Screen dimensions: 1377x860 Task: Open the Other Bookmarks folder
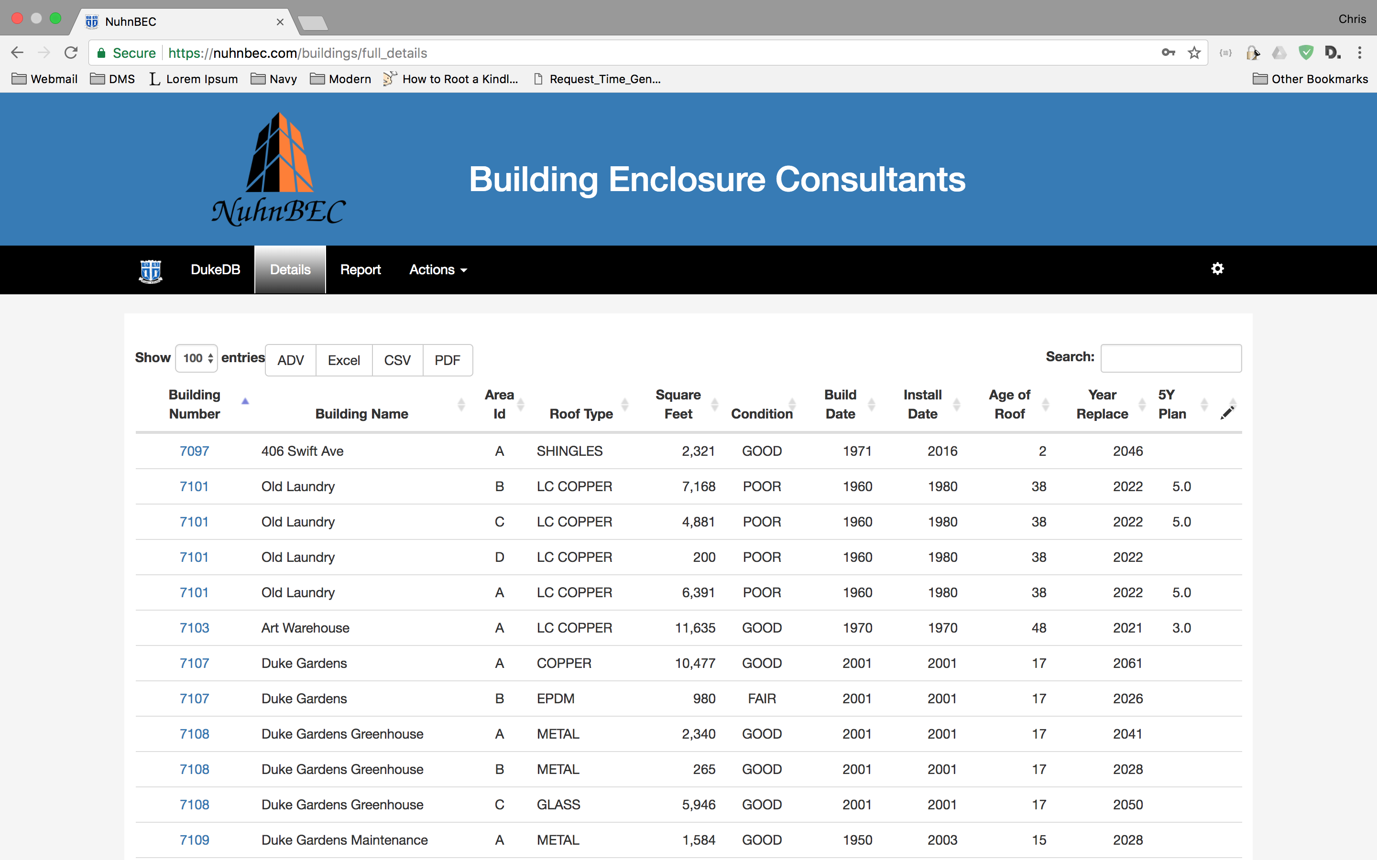click(x=1311, y=79)
